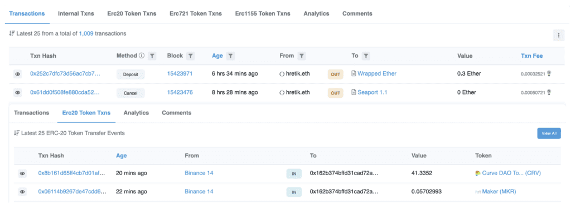This screenshot has height=214, width=571.
Task: Switch to the Internal Txns tab
Action: click(76, 13)
